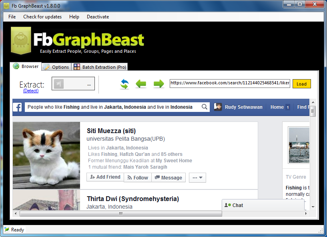Viewport: 327px width, 237px height.
Task: Click the Jakarta, Indonesia location link
Action: 127,147
